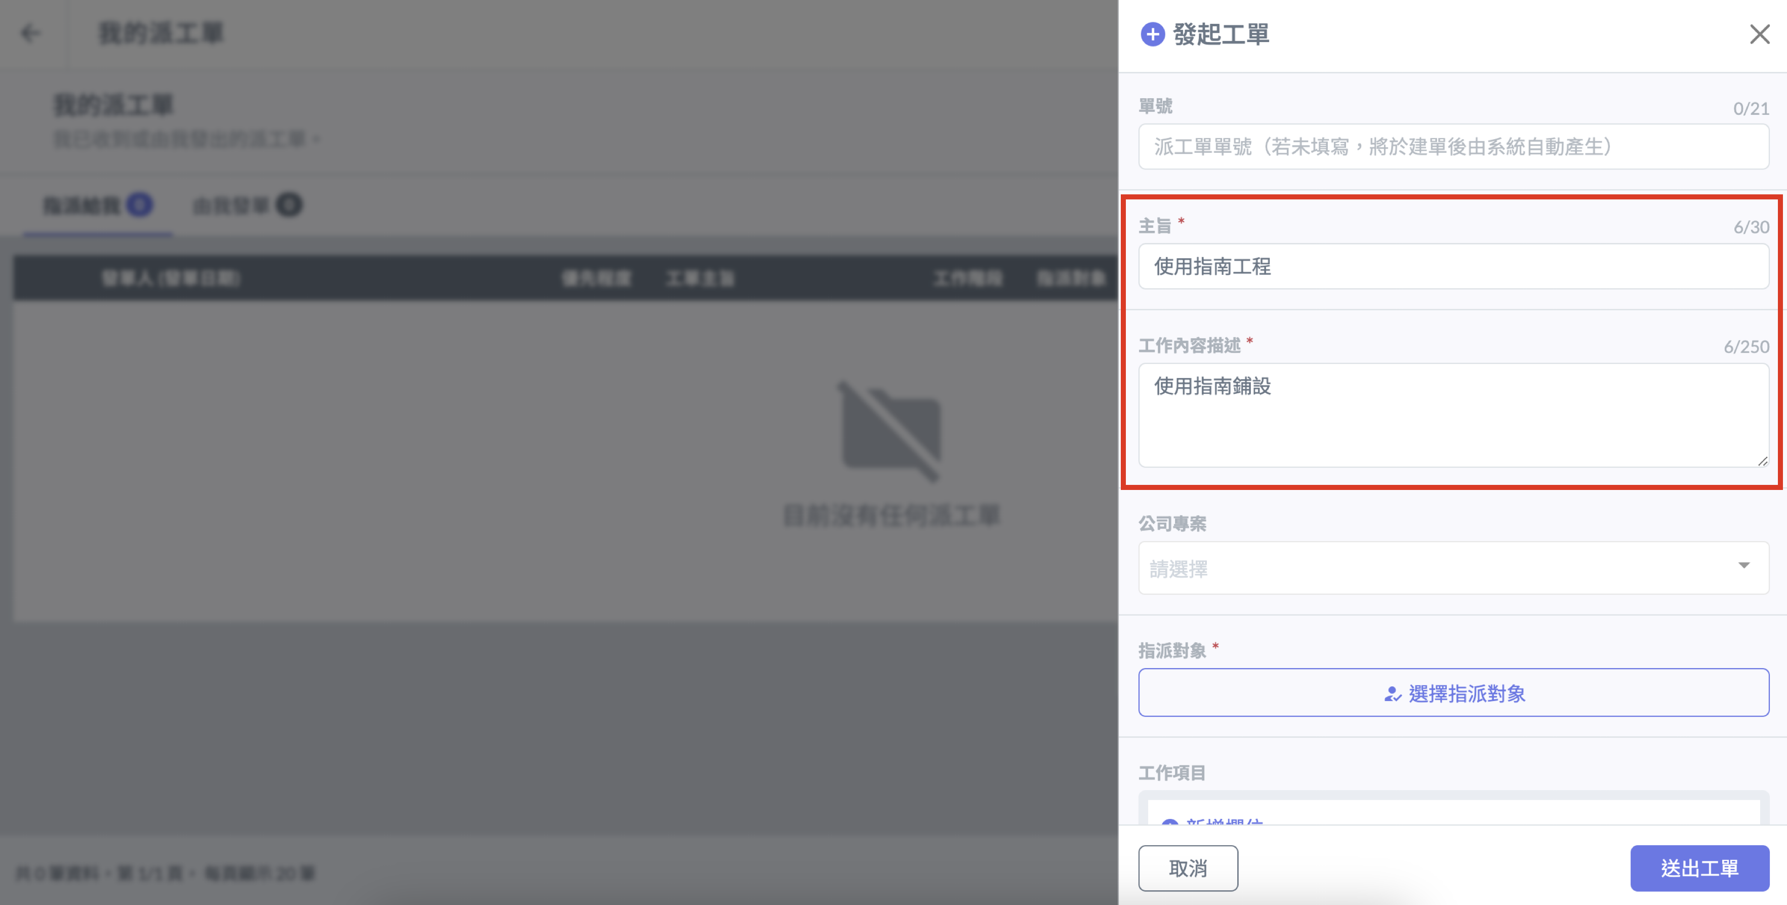The height and width of the screenshot is (905, 1787).
Task: Click the 主旨 field containing 使用指南工程
Action: [1452, 266]
